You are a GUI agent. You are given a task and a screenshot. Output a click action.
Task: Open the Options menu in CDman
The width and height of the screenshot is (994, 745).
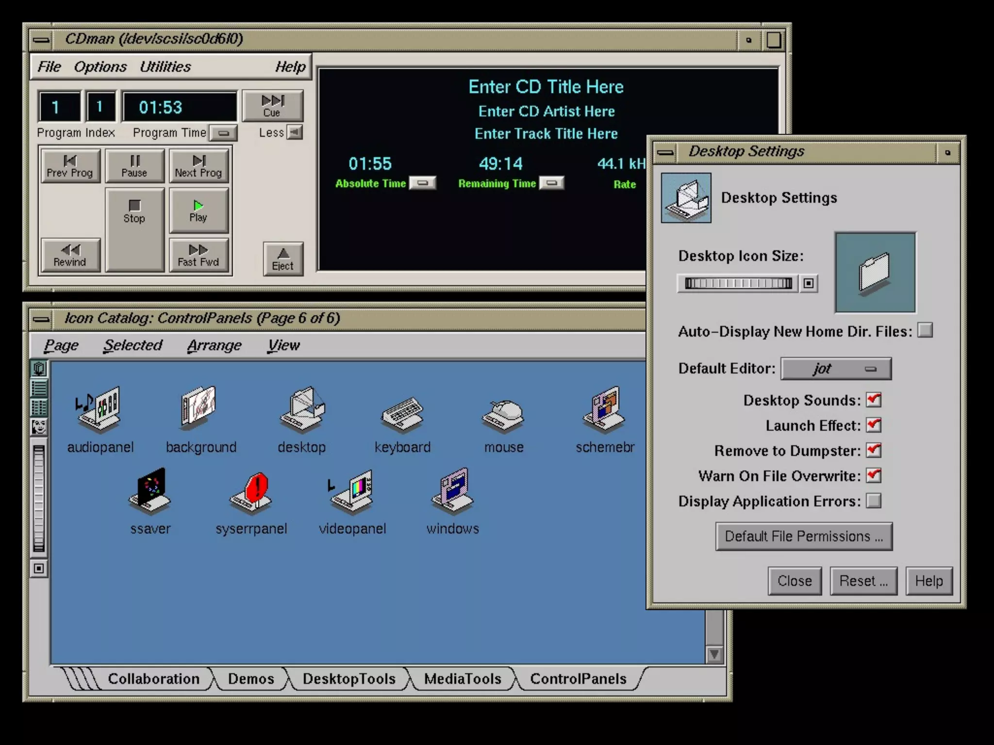(100, 66)
